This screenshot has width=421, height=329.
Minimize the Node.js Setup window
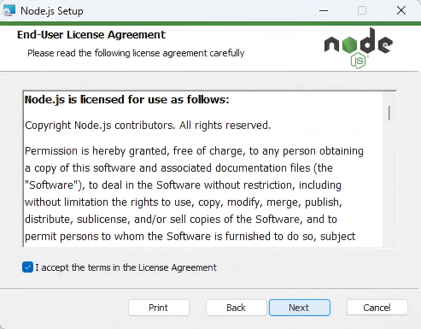click(x=324, y=11)
